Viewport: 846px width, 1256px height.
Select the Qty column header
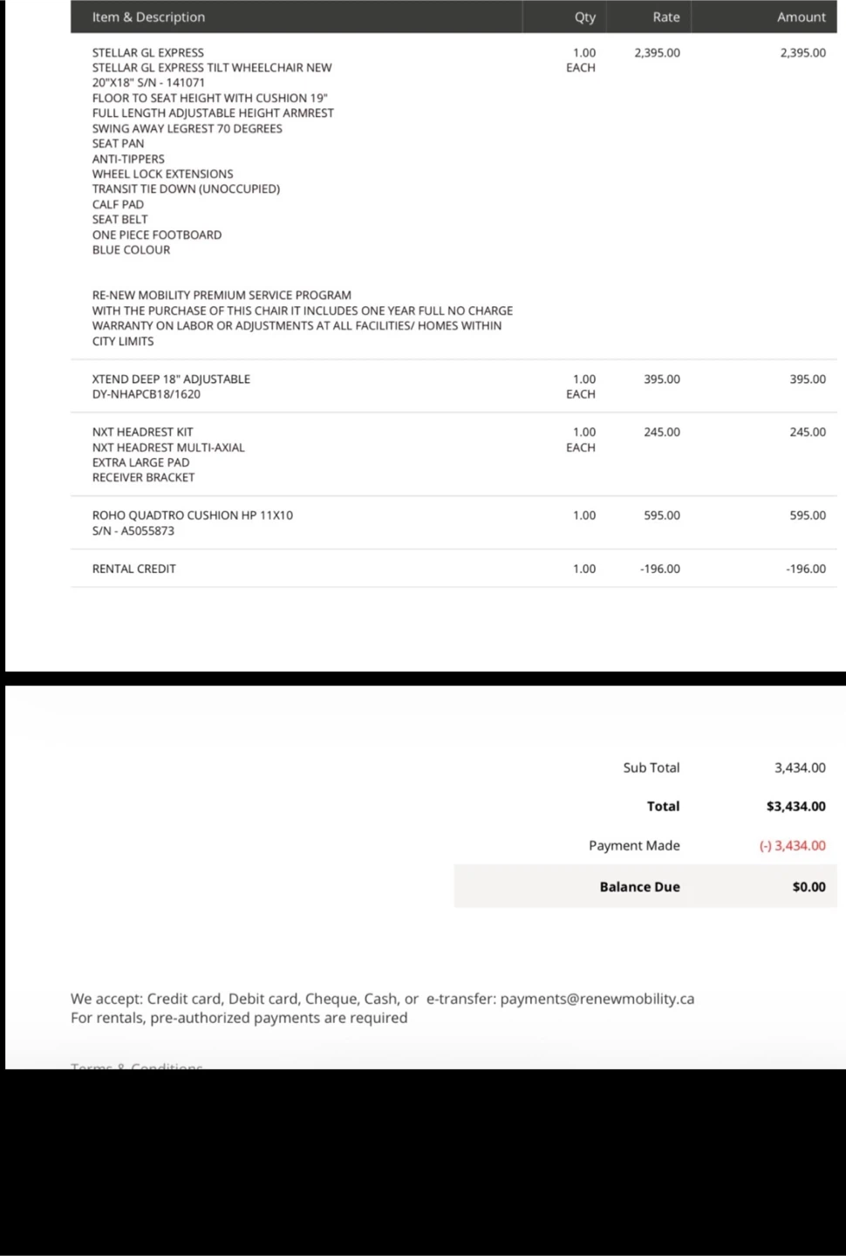coord(585,17)
